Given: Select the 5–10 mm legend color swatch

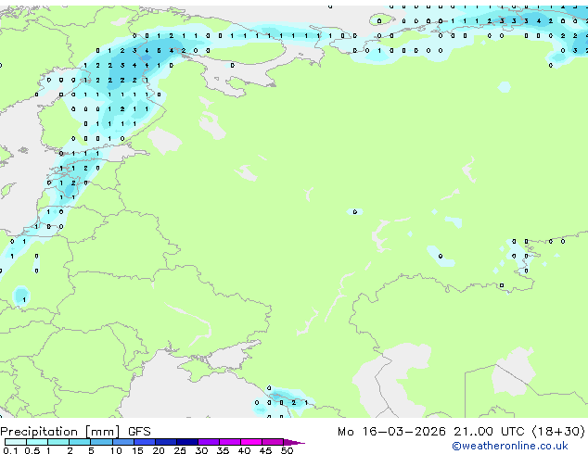Looking at the screenshot, I should tap(101, 442).
